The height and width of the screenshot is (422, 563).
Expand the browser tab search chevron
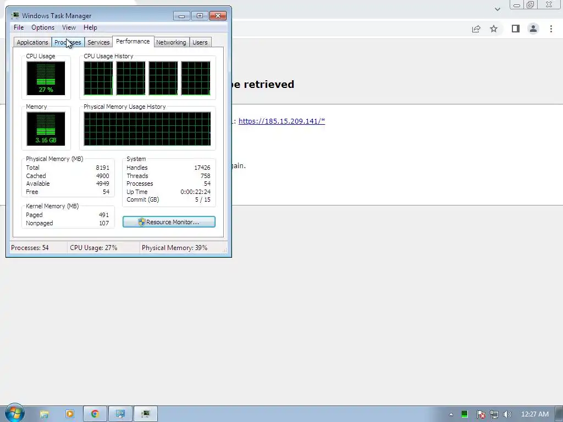(x=497, y=9)
